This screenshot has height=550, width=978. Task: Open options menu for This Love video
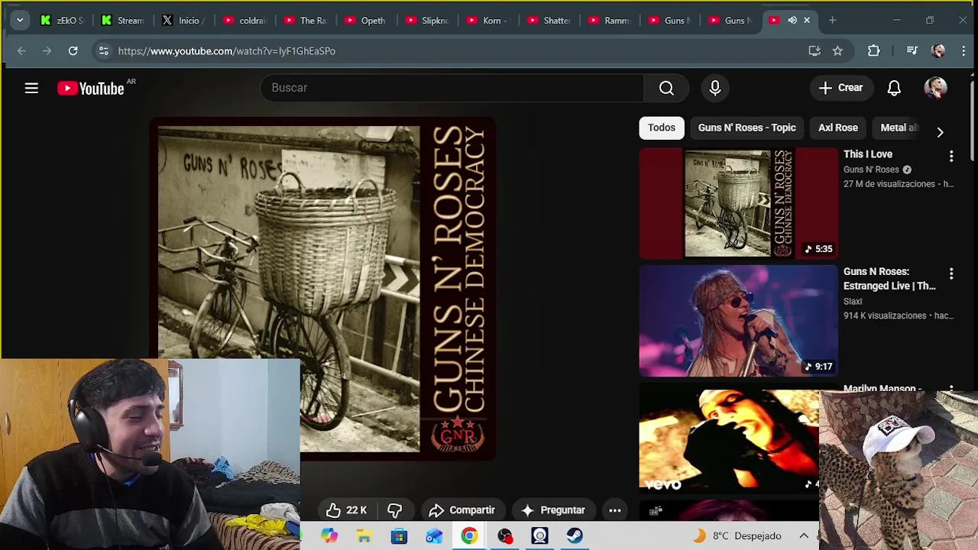click(951, 156)
